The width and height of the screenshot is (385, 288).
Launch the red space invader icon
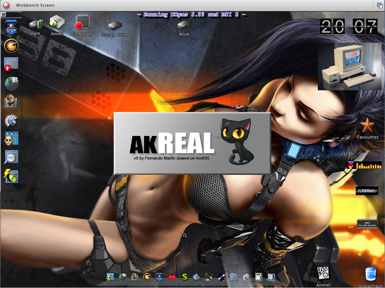click(172, 278)
